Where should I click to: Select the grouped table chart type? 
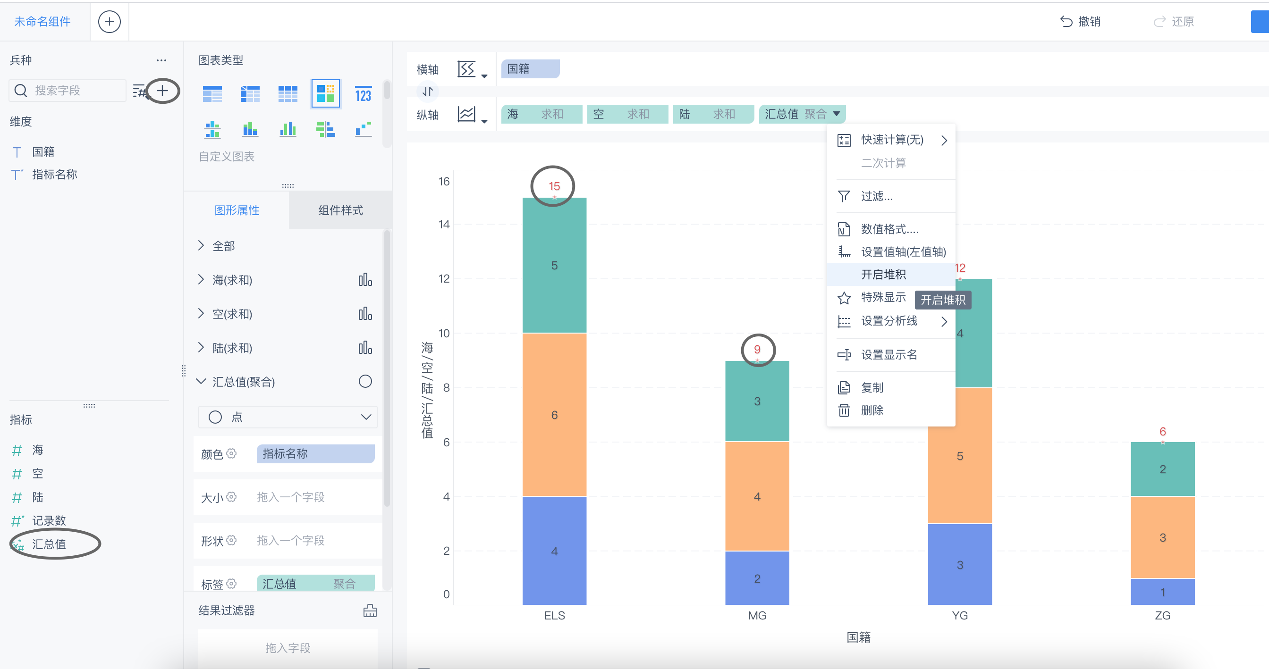pos(212,93)
